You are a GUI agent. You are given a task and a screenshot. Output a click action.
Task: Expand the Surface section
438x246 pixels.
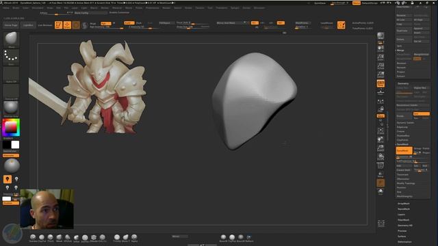click(x=402, y=236)
